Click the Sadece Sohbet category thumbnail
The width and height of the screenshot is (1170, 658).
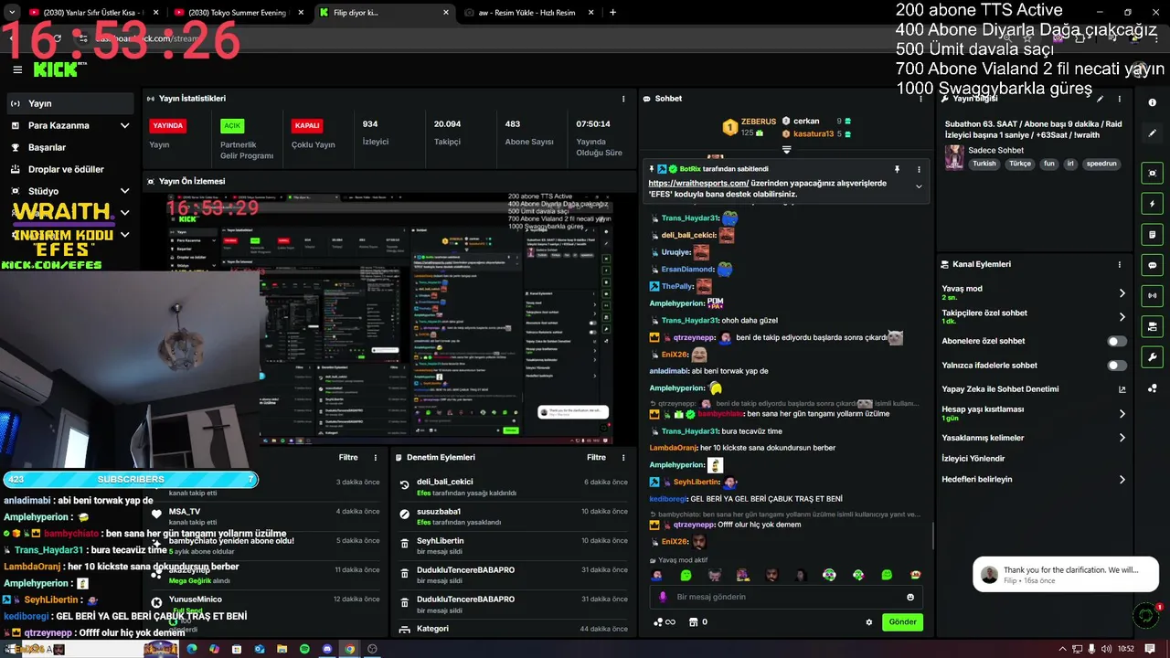pyautogui.click(x=954, y=157)
